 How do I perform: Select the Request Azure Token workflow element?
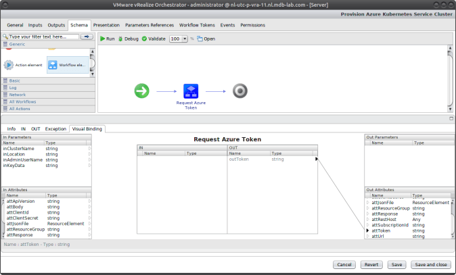pyautogui.click(x=190, y=91)
